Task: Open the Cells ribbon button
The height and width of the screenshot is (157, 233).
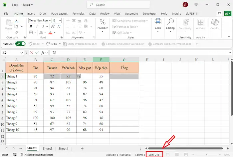Action: [x=158, y=24]
